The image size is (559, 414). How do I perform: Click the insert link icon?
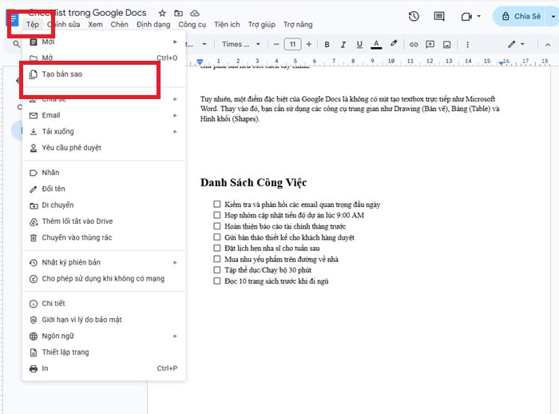(x=414, y=44)
